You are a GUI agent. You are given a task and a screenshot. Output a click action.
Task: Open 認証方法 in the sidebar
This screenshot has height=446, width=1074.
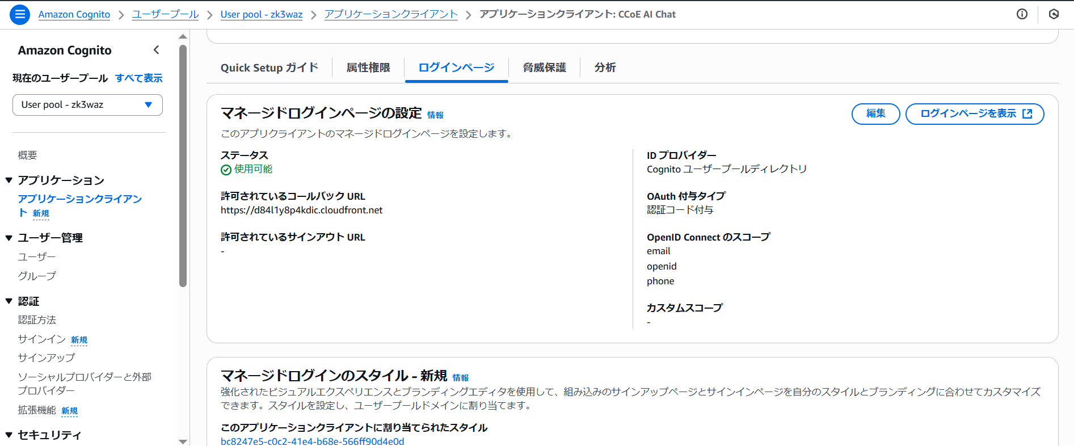click(37, 320)
